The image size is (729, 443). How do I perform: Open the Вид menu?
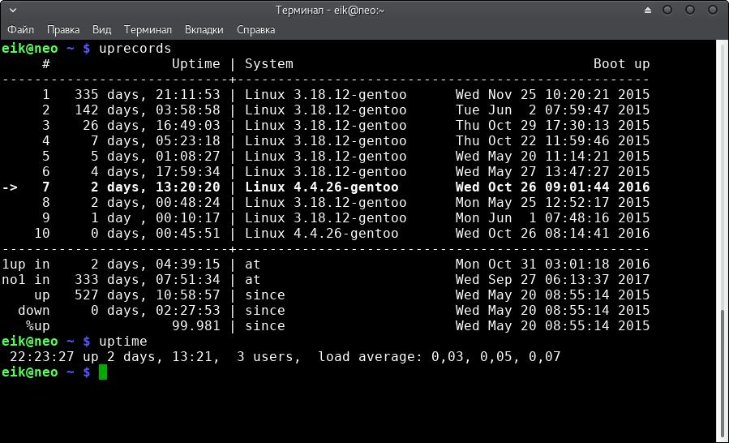tap(101, 30)
